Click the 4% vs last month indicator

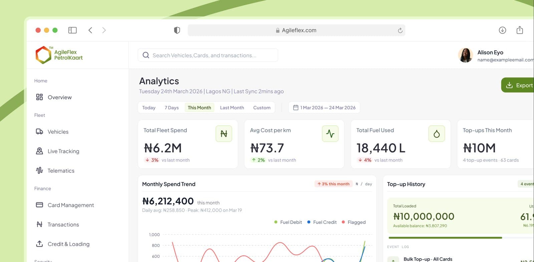(380, 160)
